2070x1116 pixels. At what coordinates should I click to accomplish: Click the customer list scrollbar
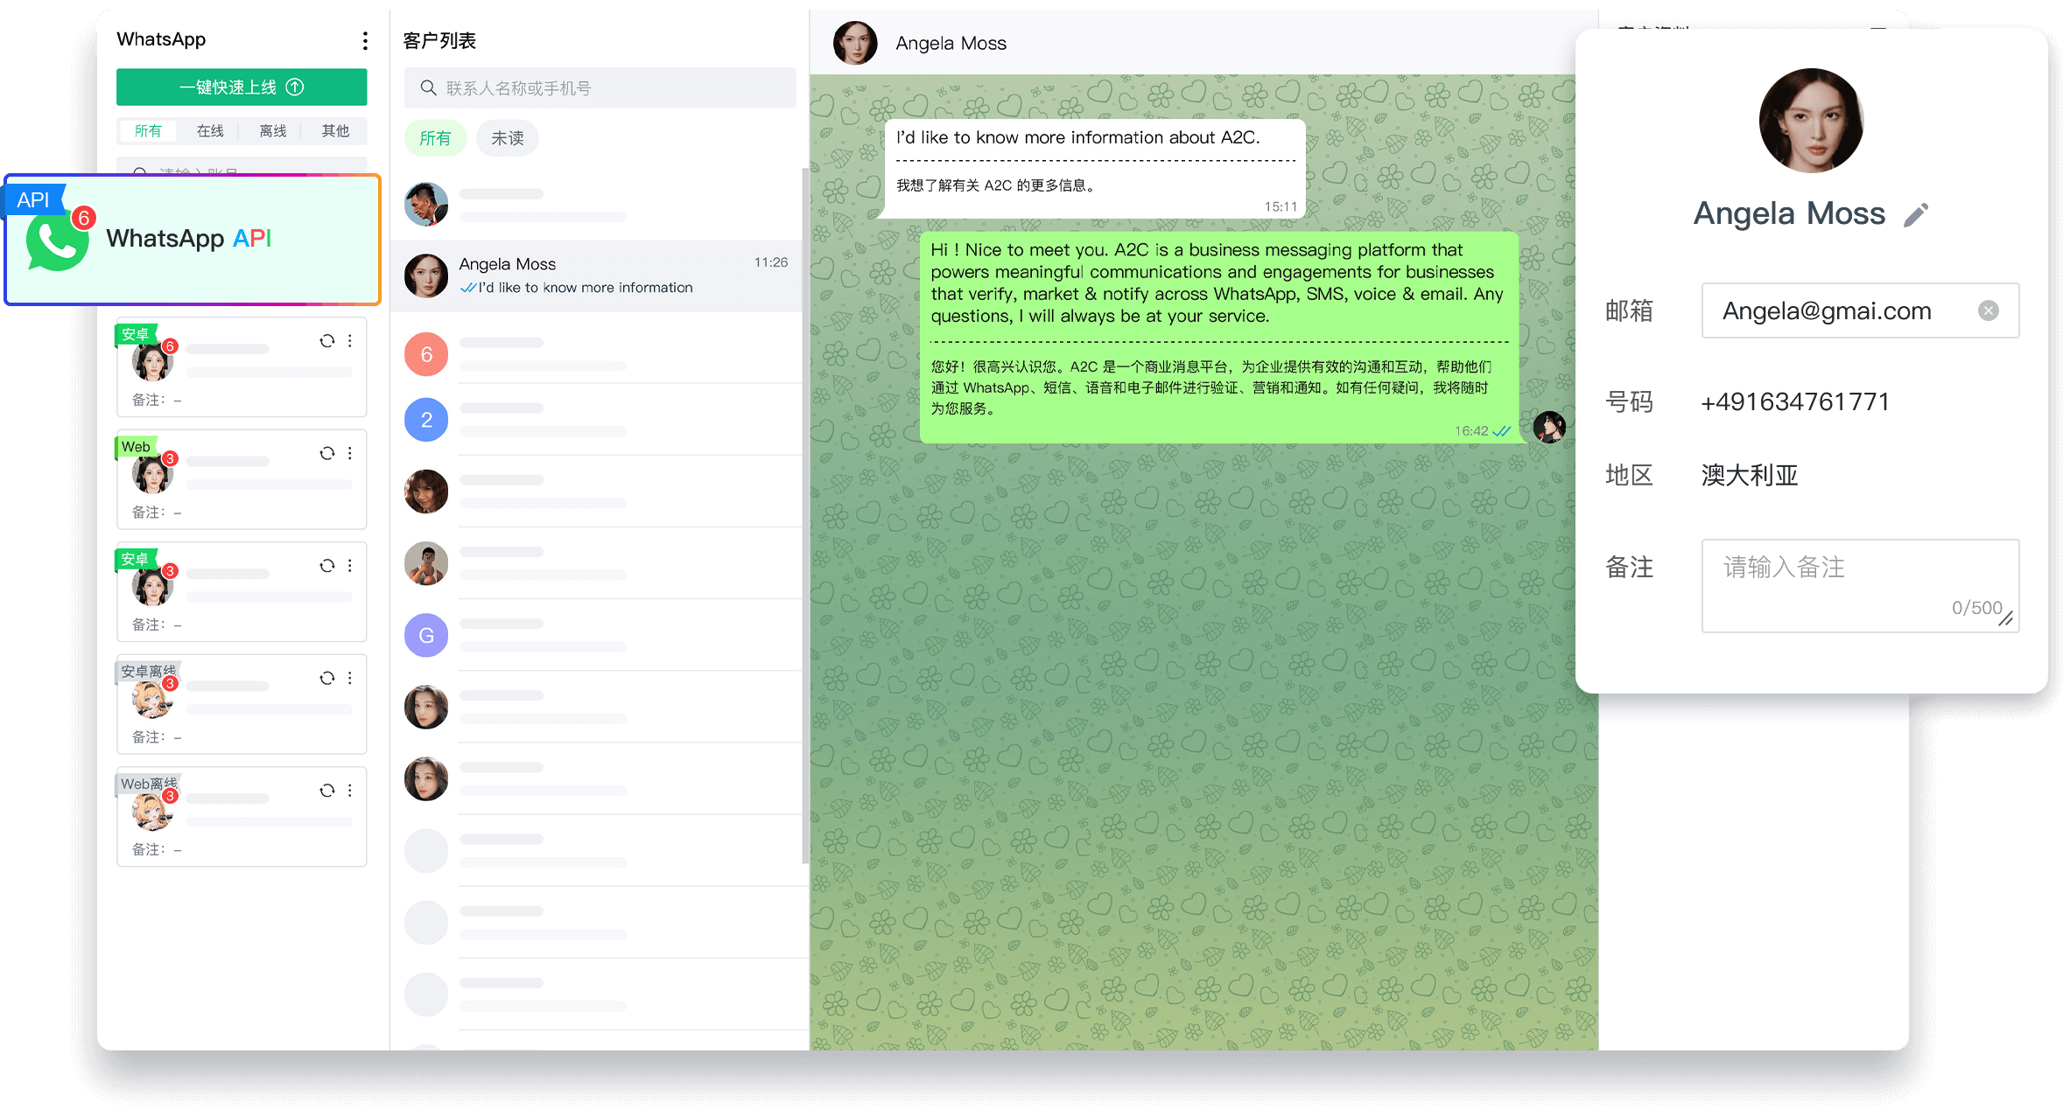(x=805, y=516)
